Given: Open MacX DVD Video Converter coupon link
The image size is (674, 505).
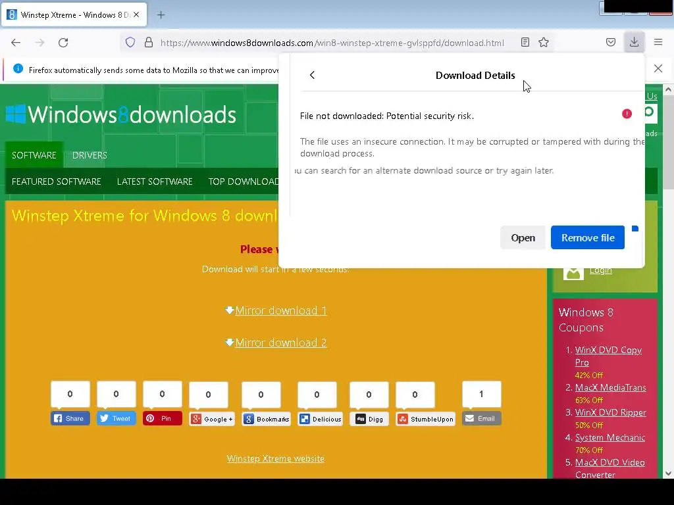Looking at the screenshot, I should (x=610, y=468).
